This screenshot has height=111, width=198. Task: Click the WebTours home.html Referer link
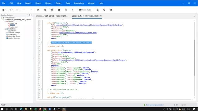[78, 33]
